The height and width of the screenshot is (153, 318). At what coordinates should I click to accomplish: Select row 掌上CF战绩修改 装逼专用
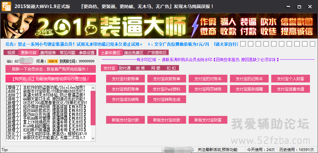[x=46, y=122]
